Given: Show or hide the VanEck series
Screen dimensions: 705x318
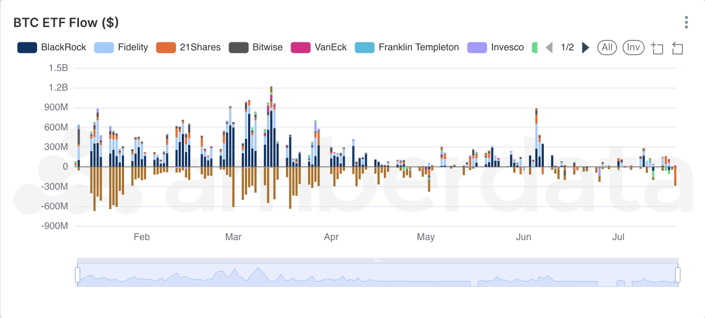Looking at the screenshot, I should pos(319,48).
